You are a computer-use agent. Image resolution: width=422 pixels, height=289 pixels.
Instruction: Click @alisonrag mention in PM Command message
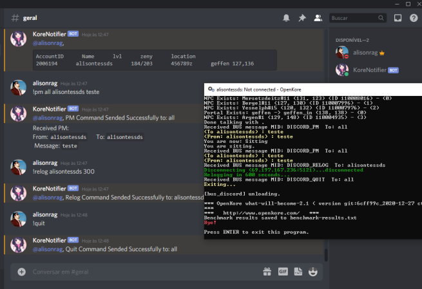(x=48, y=118)
